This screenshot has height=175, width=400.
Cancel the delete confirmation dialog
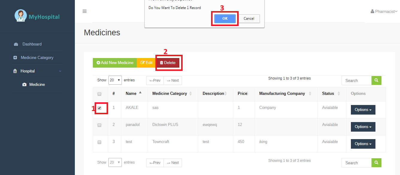point(249,19)
